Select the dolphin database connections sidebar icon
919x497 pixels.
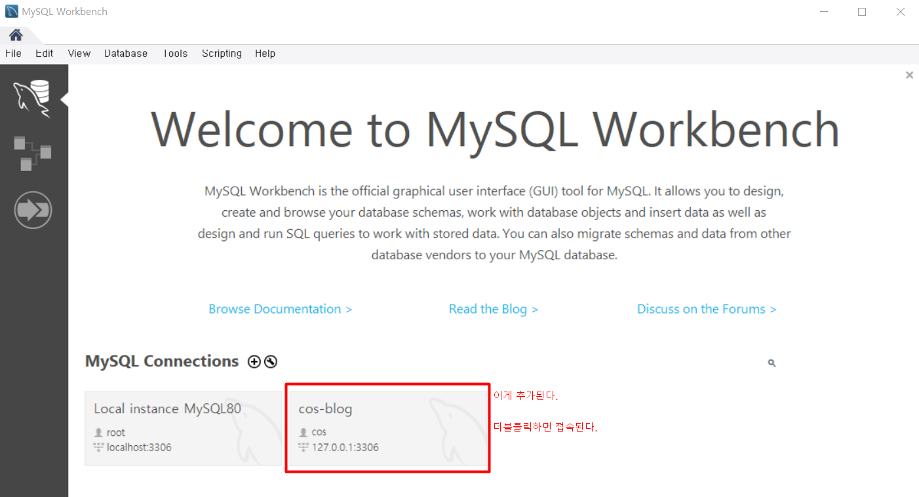click(x=33, y=99)
